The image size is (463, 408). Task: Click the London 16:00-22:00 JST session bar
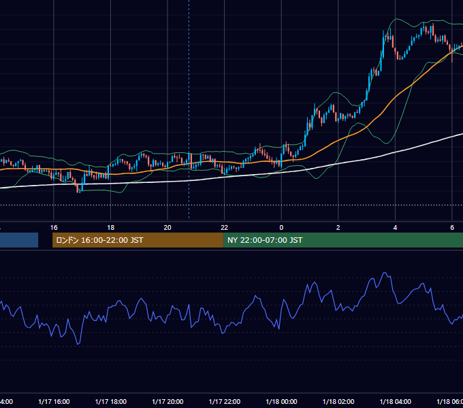138,240
